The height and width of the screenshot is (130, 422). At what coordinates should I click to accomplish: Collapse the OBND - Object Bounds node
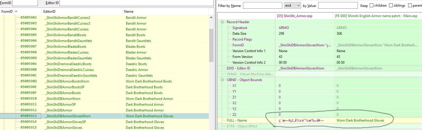click(222, 80)
